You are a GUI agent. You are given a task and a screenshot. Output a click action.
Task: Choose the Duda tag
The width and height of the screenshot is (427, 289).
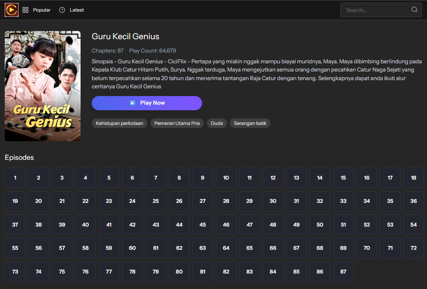(217, 123)
